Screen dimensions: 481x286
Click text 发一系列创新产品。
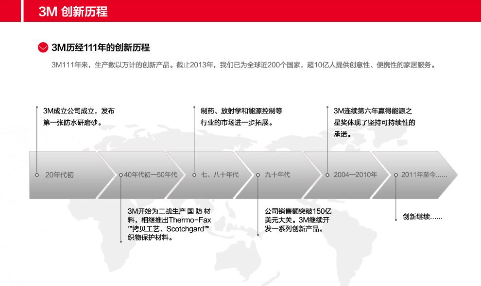point(294,229)
